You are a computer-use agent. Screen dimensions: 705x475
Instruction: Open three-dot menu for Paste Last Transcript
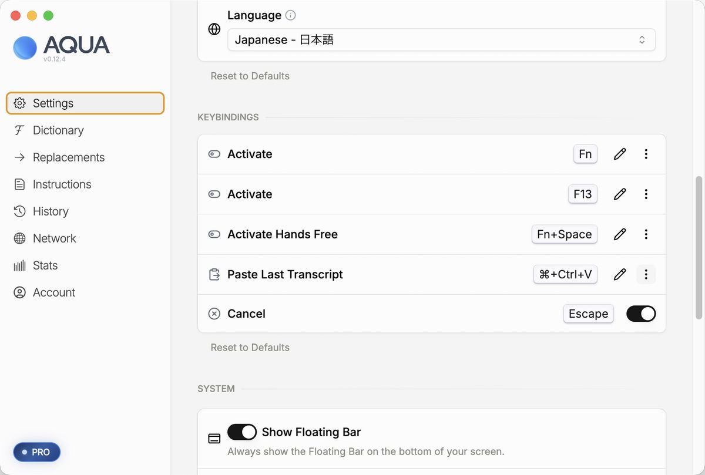[646, 274]
